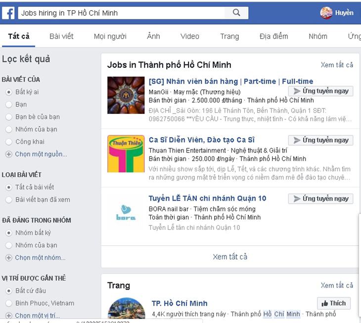The height and width of the screenshot is (323, 361).
Task: Expand Chọn một nguồn source chooser
Action: [x=41, y=154]
